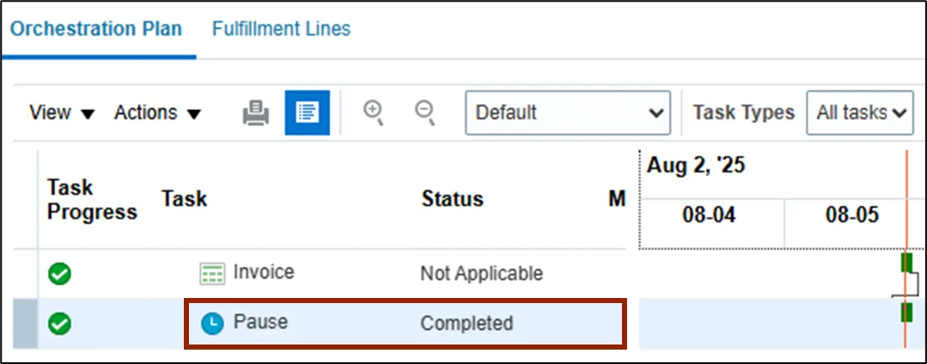The width and height of the screenshot is (927, 364).
Task: Open the View menu
Action: [62, 113]
